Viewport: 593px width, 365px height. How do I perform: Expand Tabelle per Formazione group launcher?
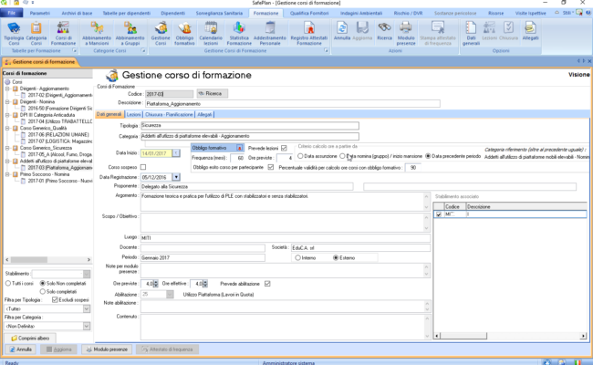tap(75, 51)
